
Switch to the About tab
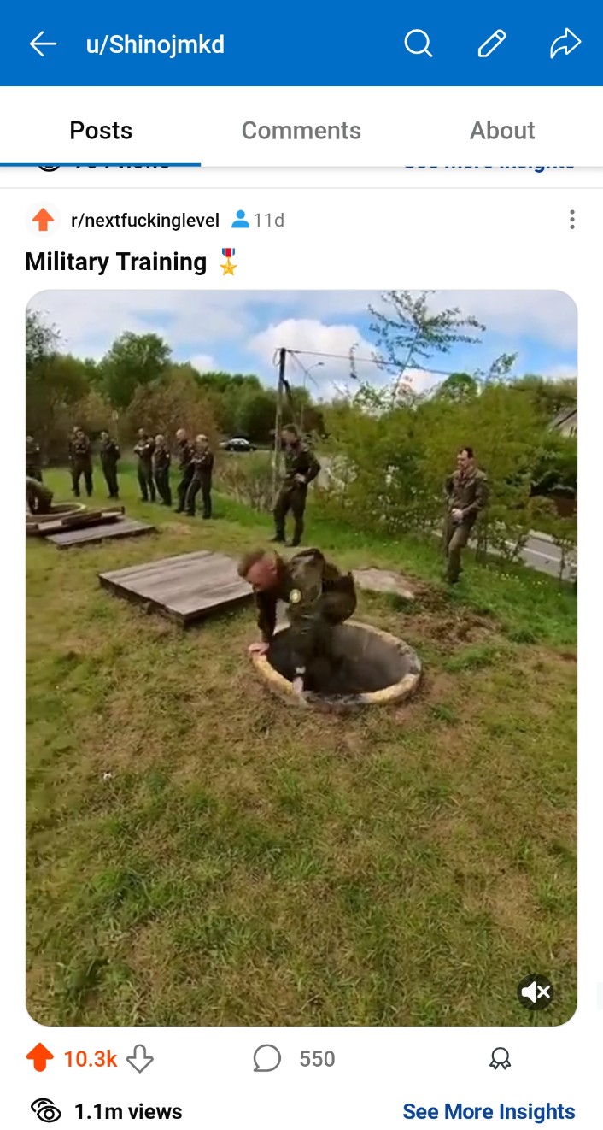click(502, 131)
